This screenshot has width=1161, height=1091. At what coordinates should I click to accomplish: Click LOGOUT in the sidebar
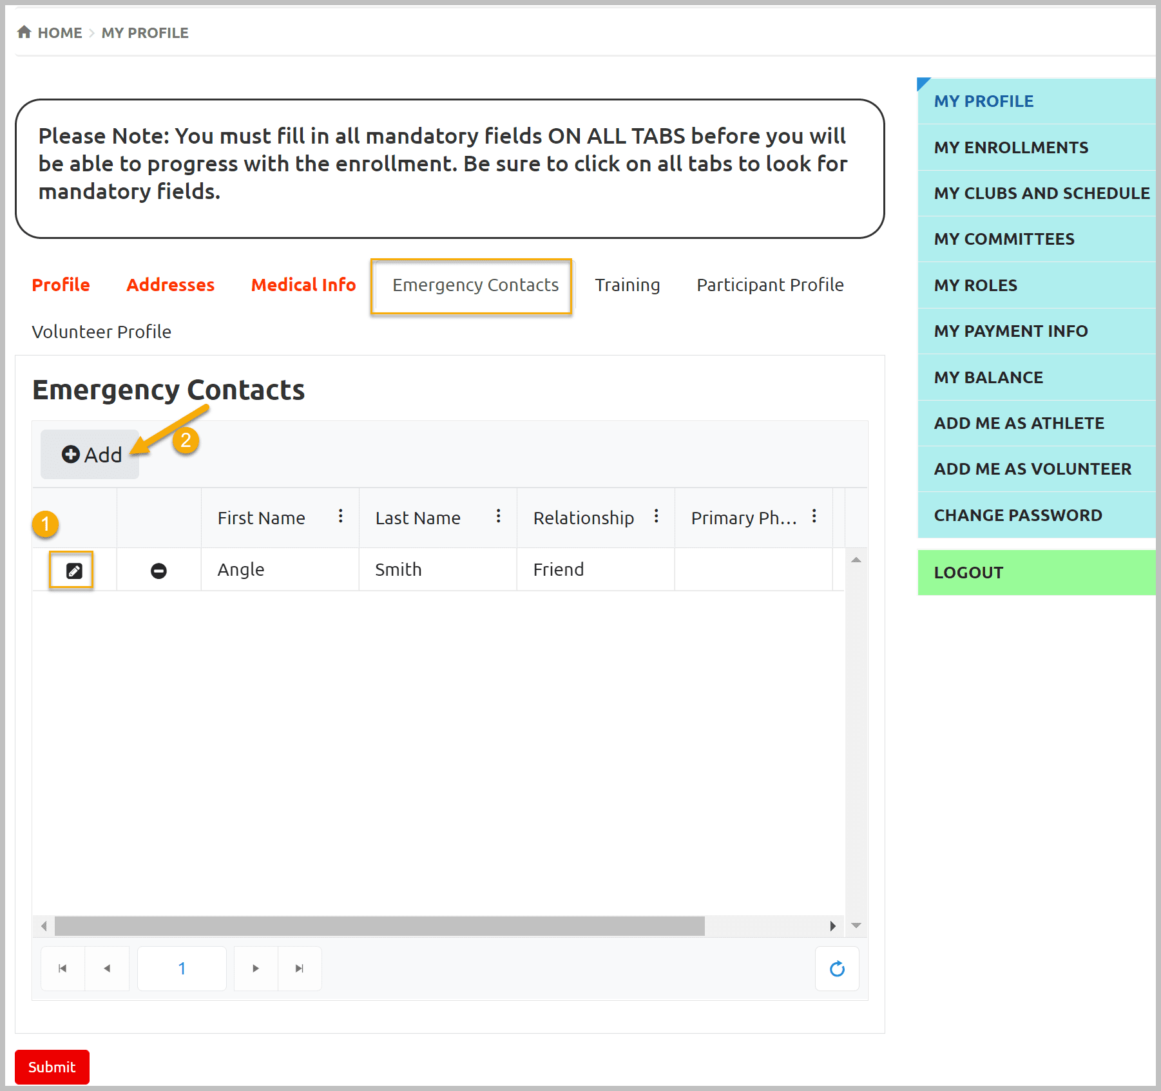click(1036, 573)
